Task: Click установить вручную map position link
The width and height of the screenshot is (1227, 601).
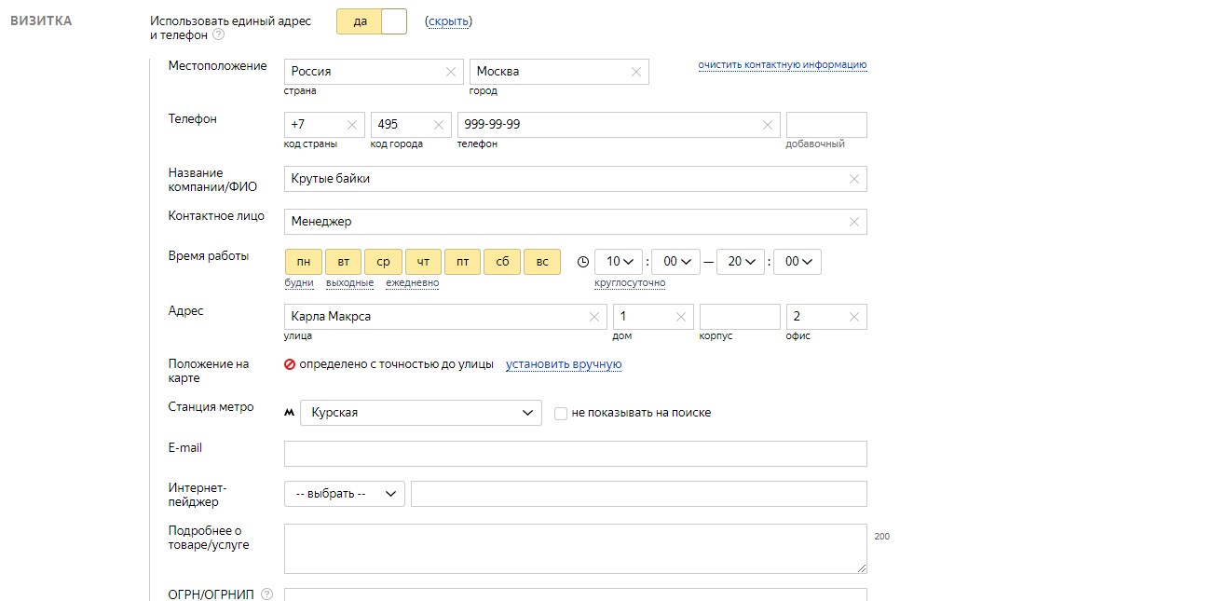Action: [564, 364]
